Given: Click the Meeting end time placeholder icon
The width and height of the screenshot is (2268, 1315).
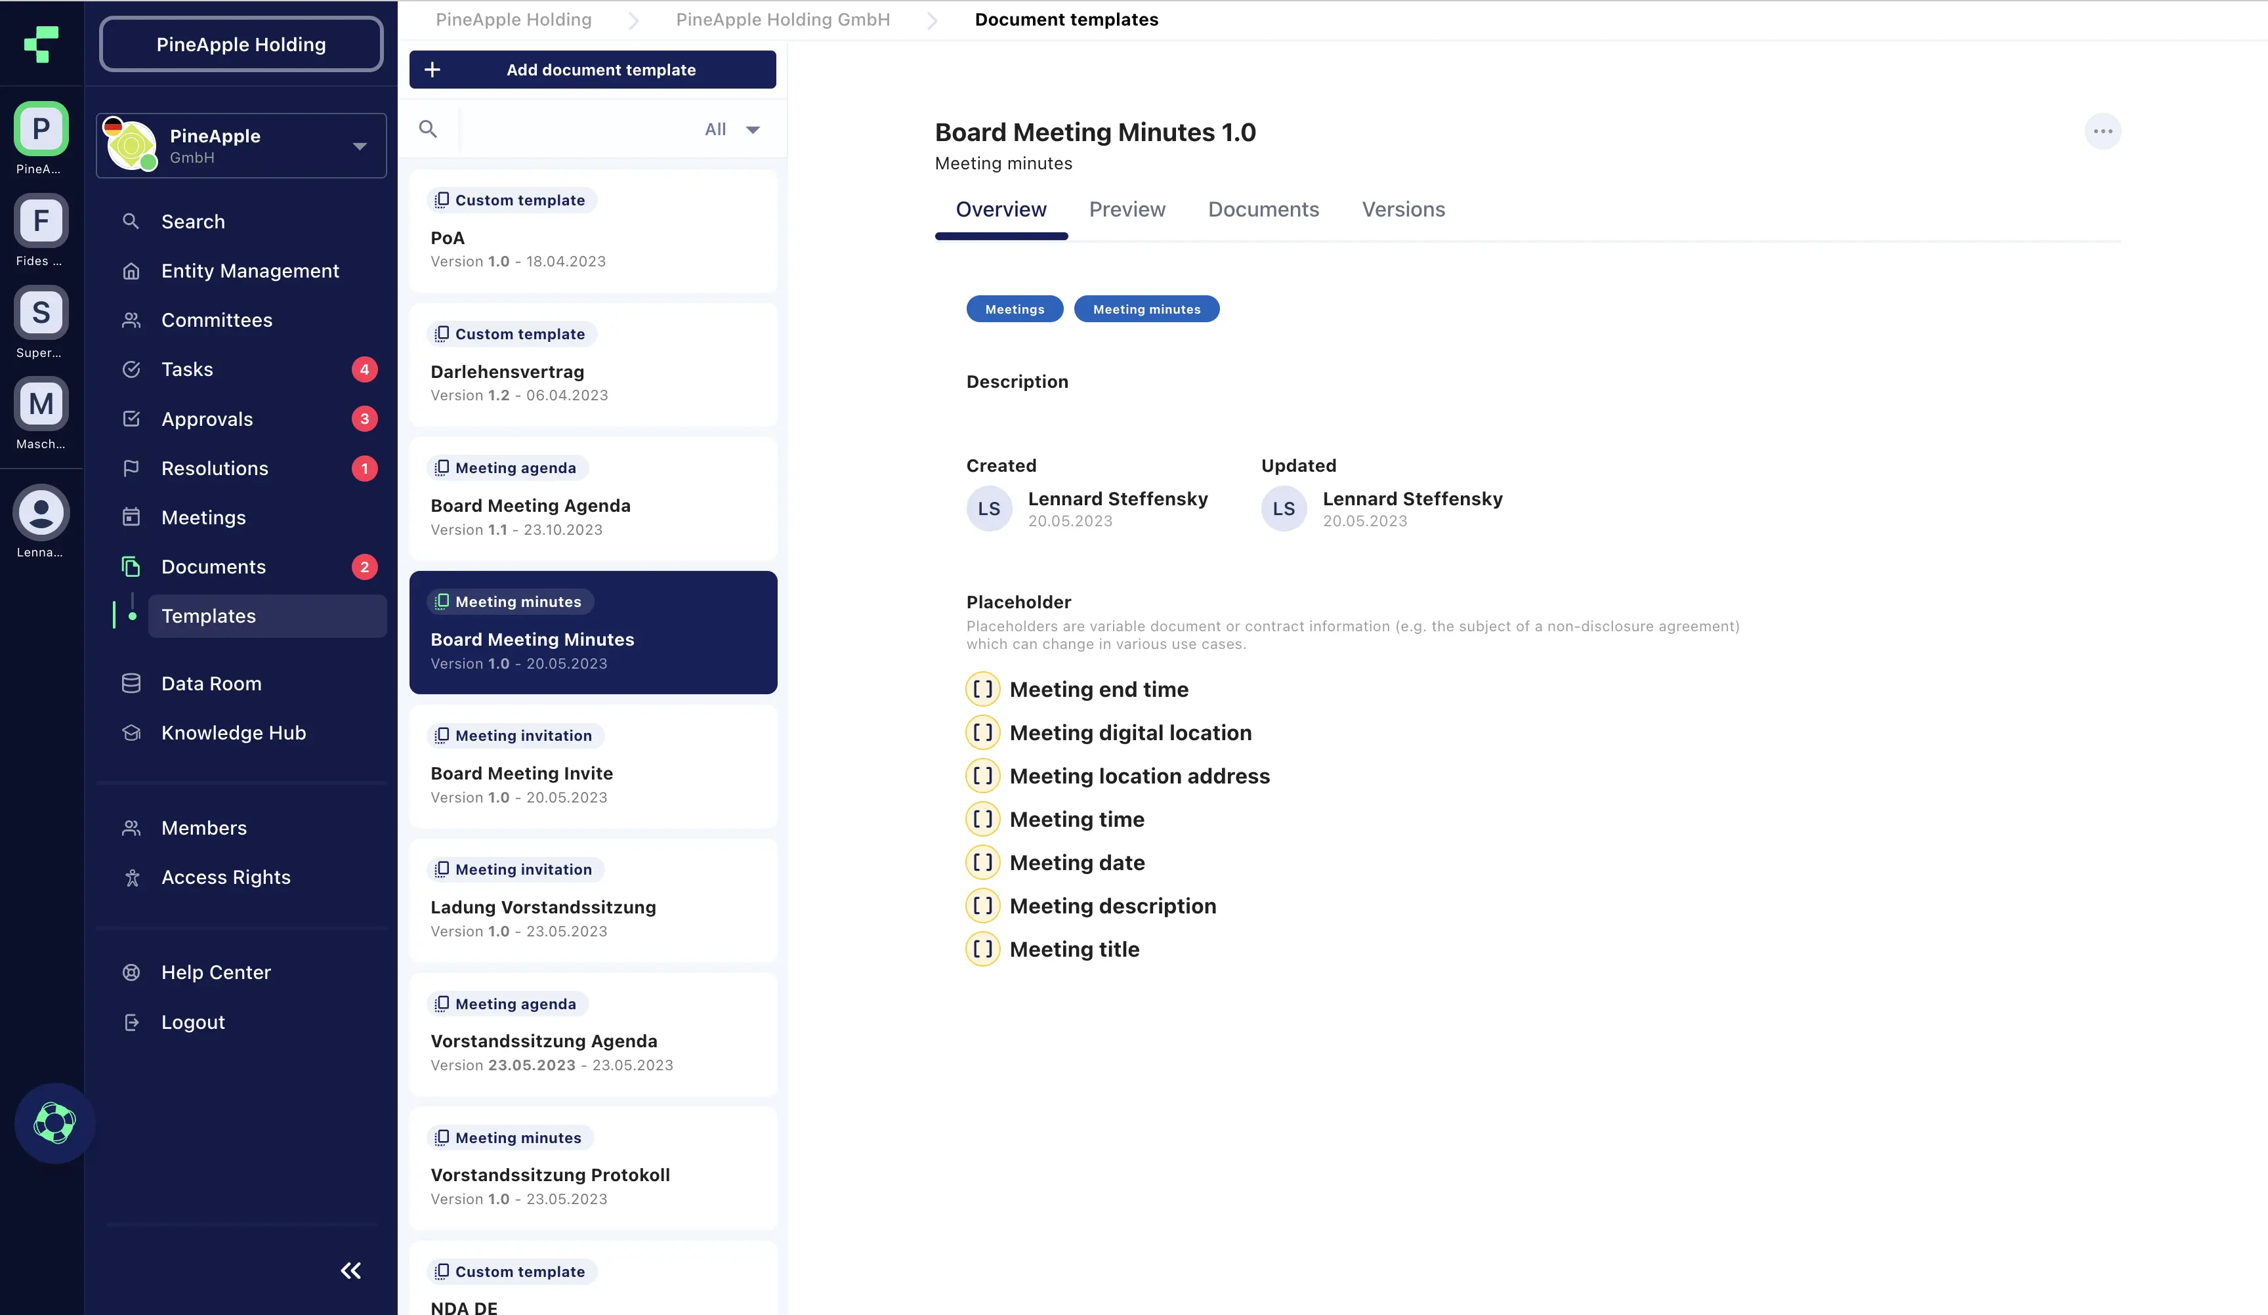Looking at the screenshot, I should coord(982,690).
